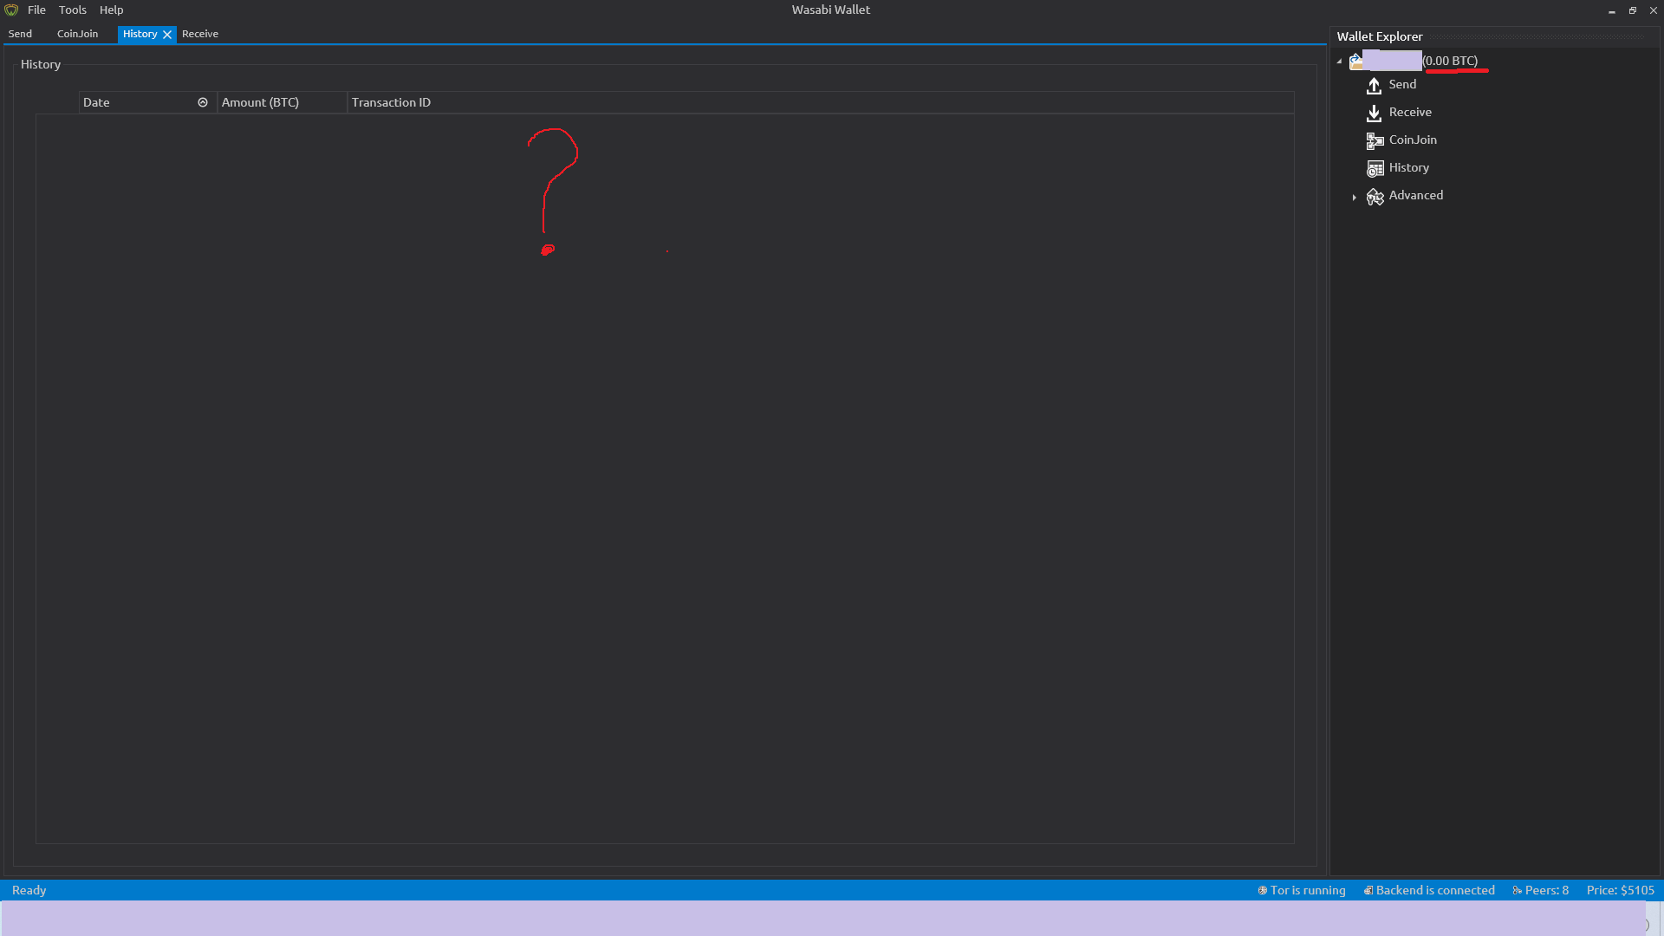Toggle Date column sort indicator

(203, 102)
